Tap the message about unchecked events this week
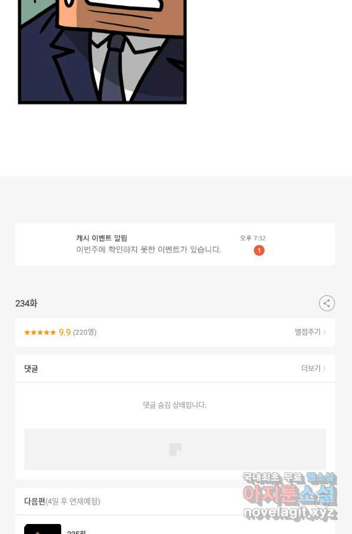The height and width of the screenshot is (534, 352). click(148, 250)
